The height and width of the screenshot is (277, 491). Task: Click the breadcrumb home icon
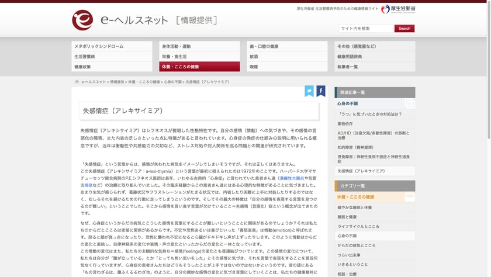(77, 82)
